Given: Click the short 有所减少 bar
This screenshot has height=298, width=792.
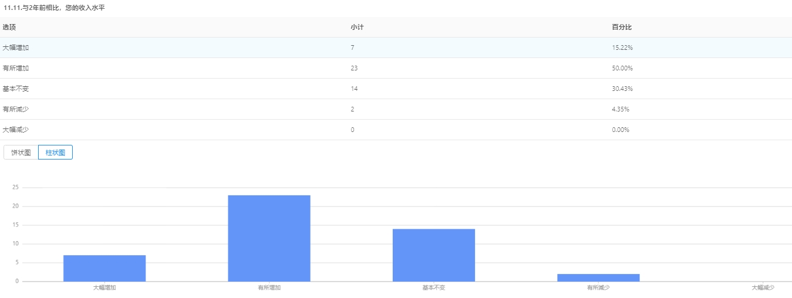Looking at the screenshot, I should pos(598,277).
